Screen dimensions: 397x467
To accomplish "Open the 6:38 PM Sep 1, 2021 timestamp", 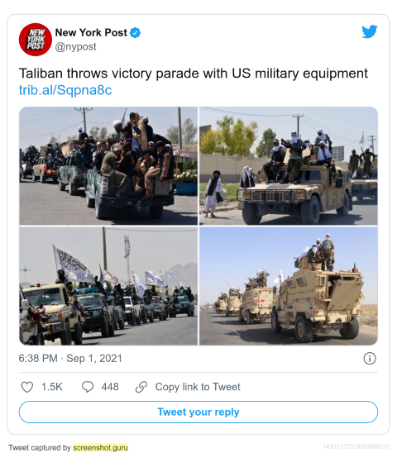I will [70, 358].
